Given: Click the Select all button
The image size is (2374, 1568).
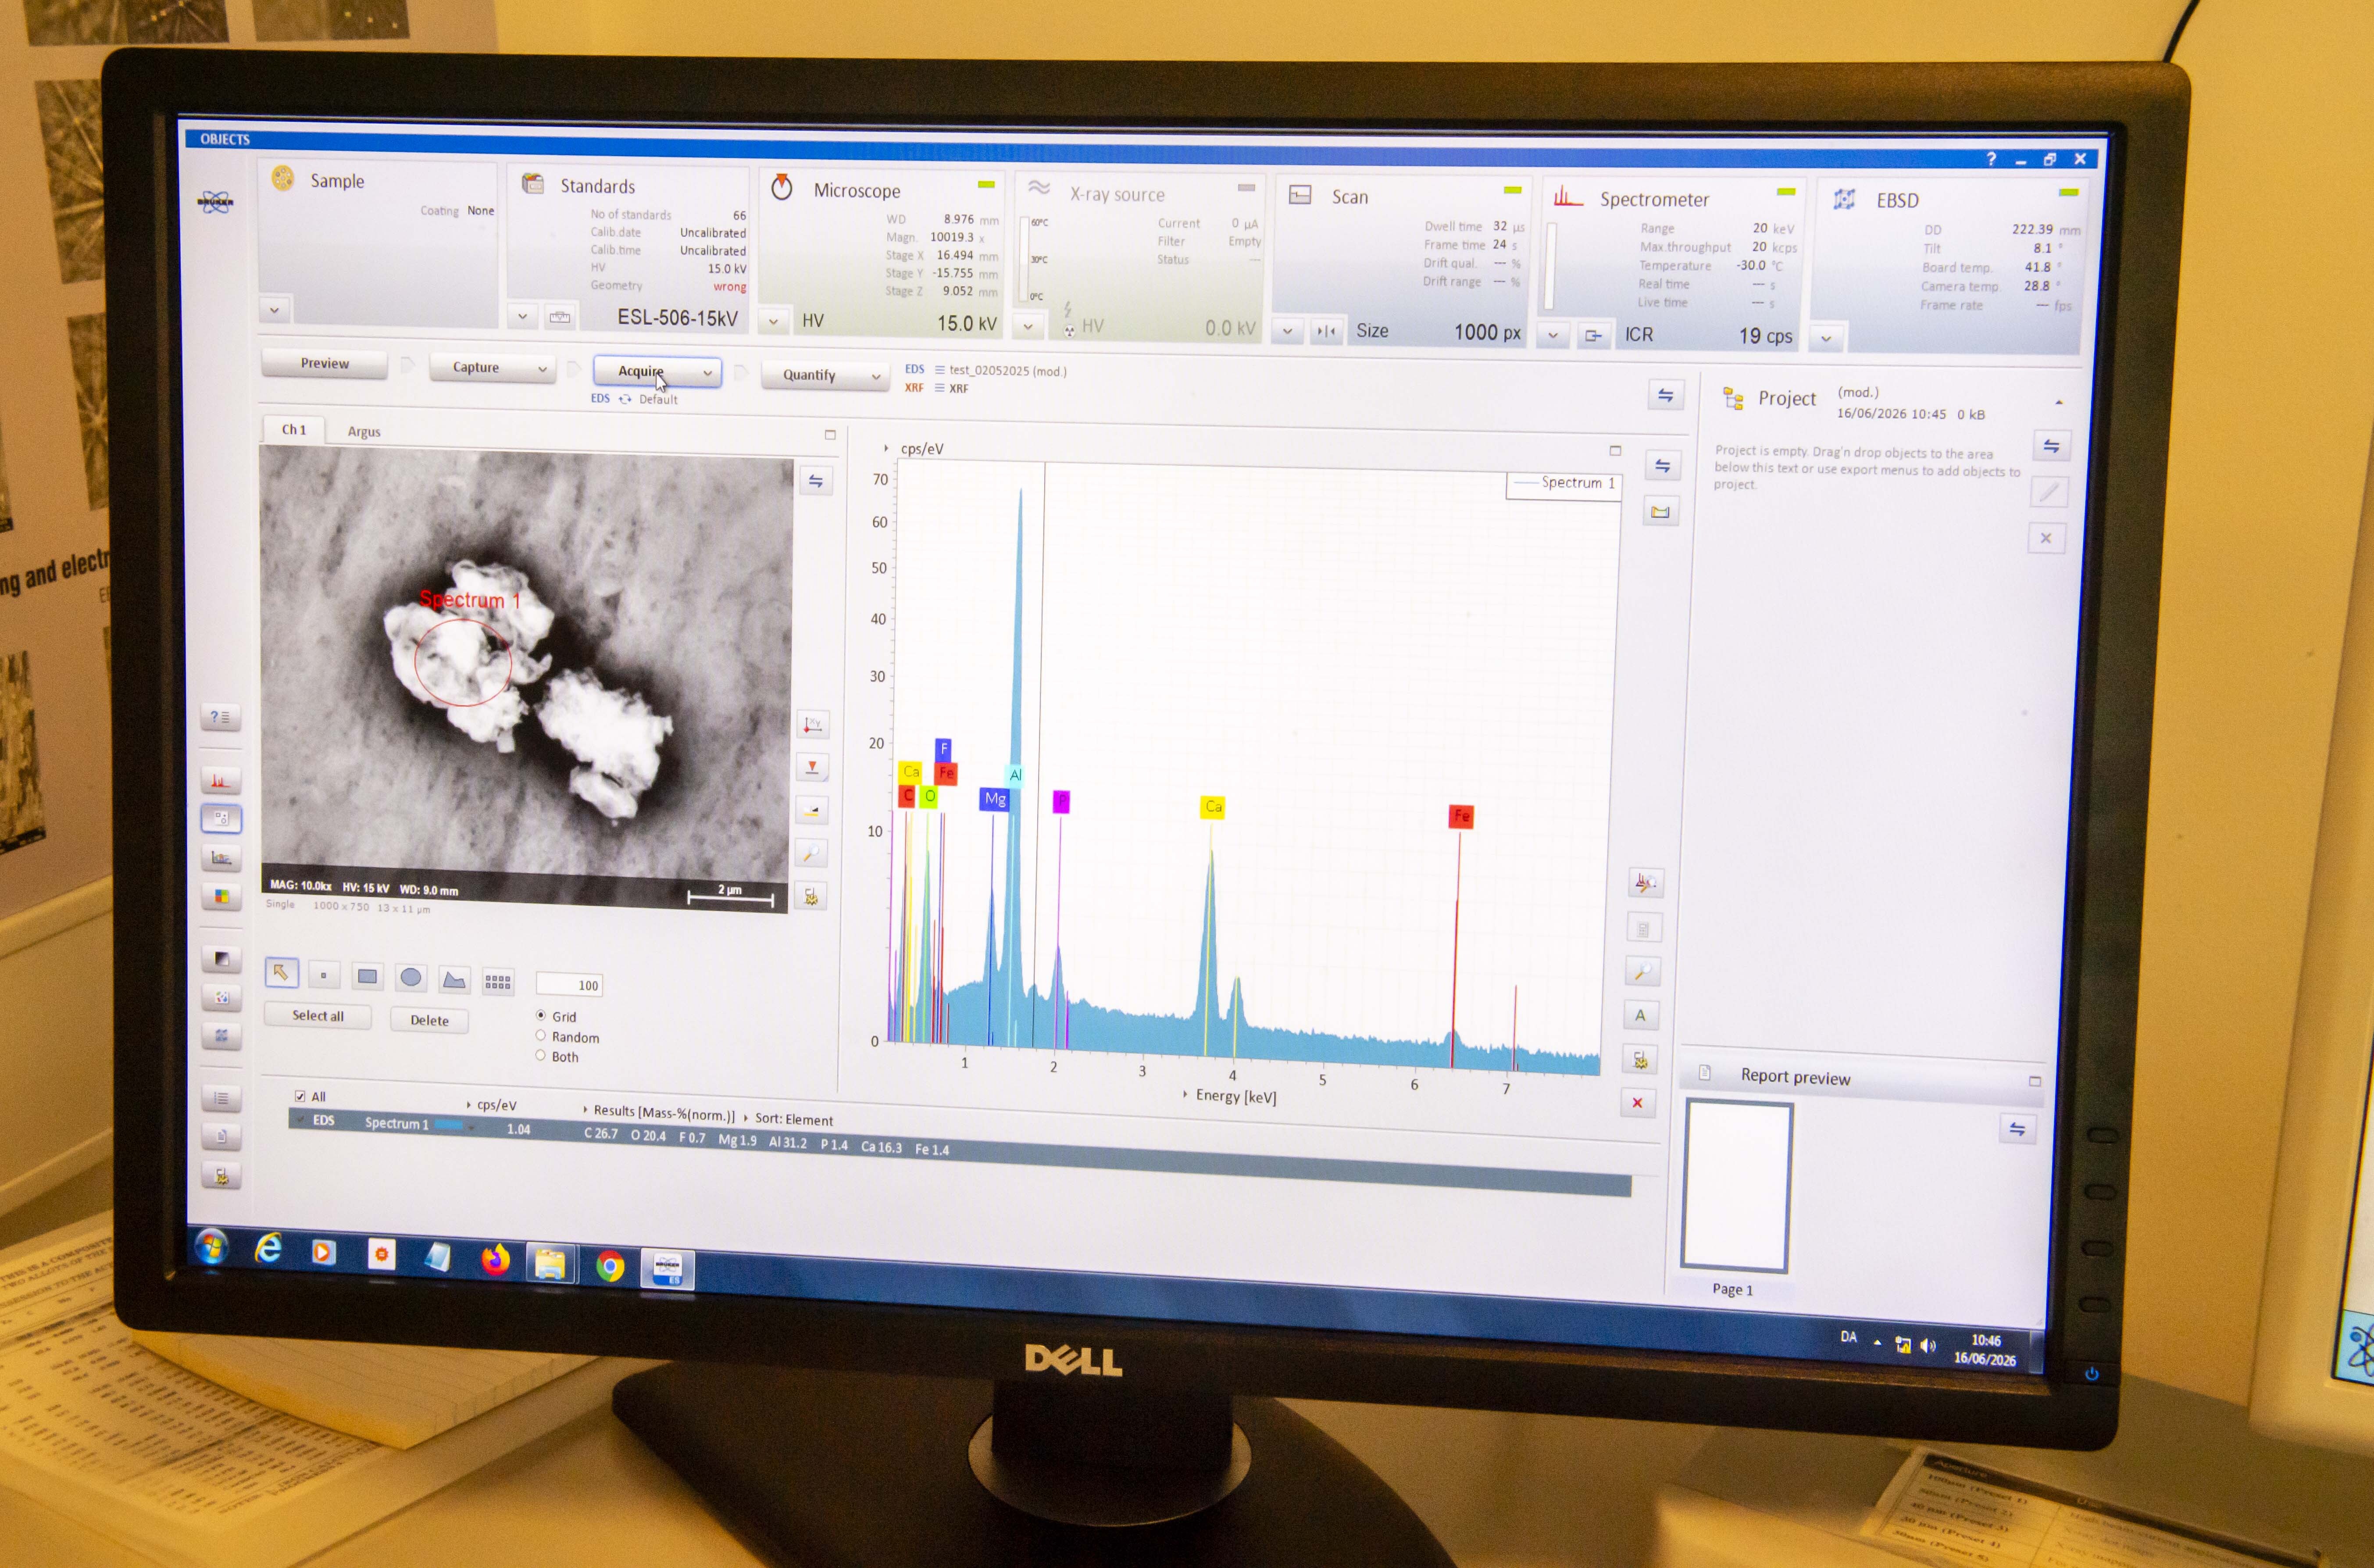Looking at the screenshot, I should coord(318,1016).
